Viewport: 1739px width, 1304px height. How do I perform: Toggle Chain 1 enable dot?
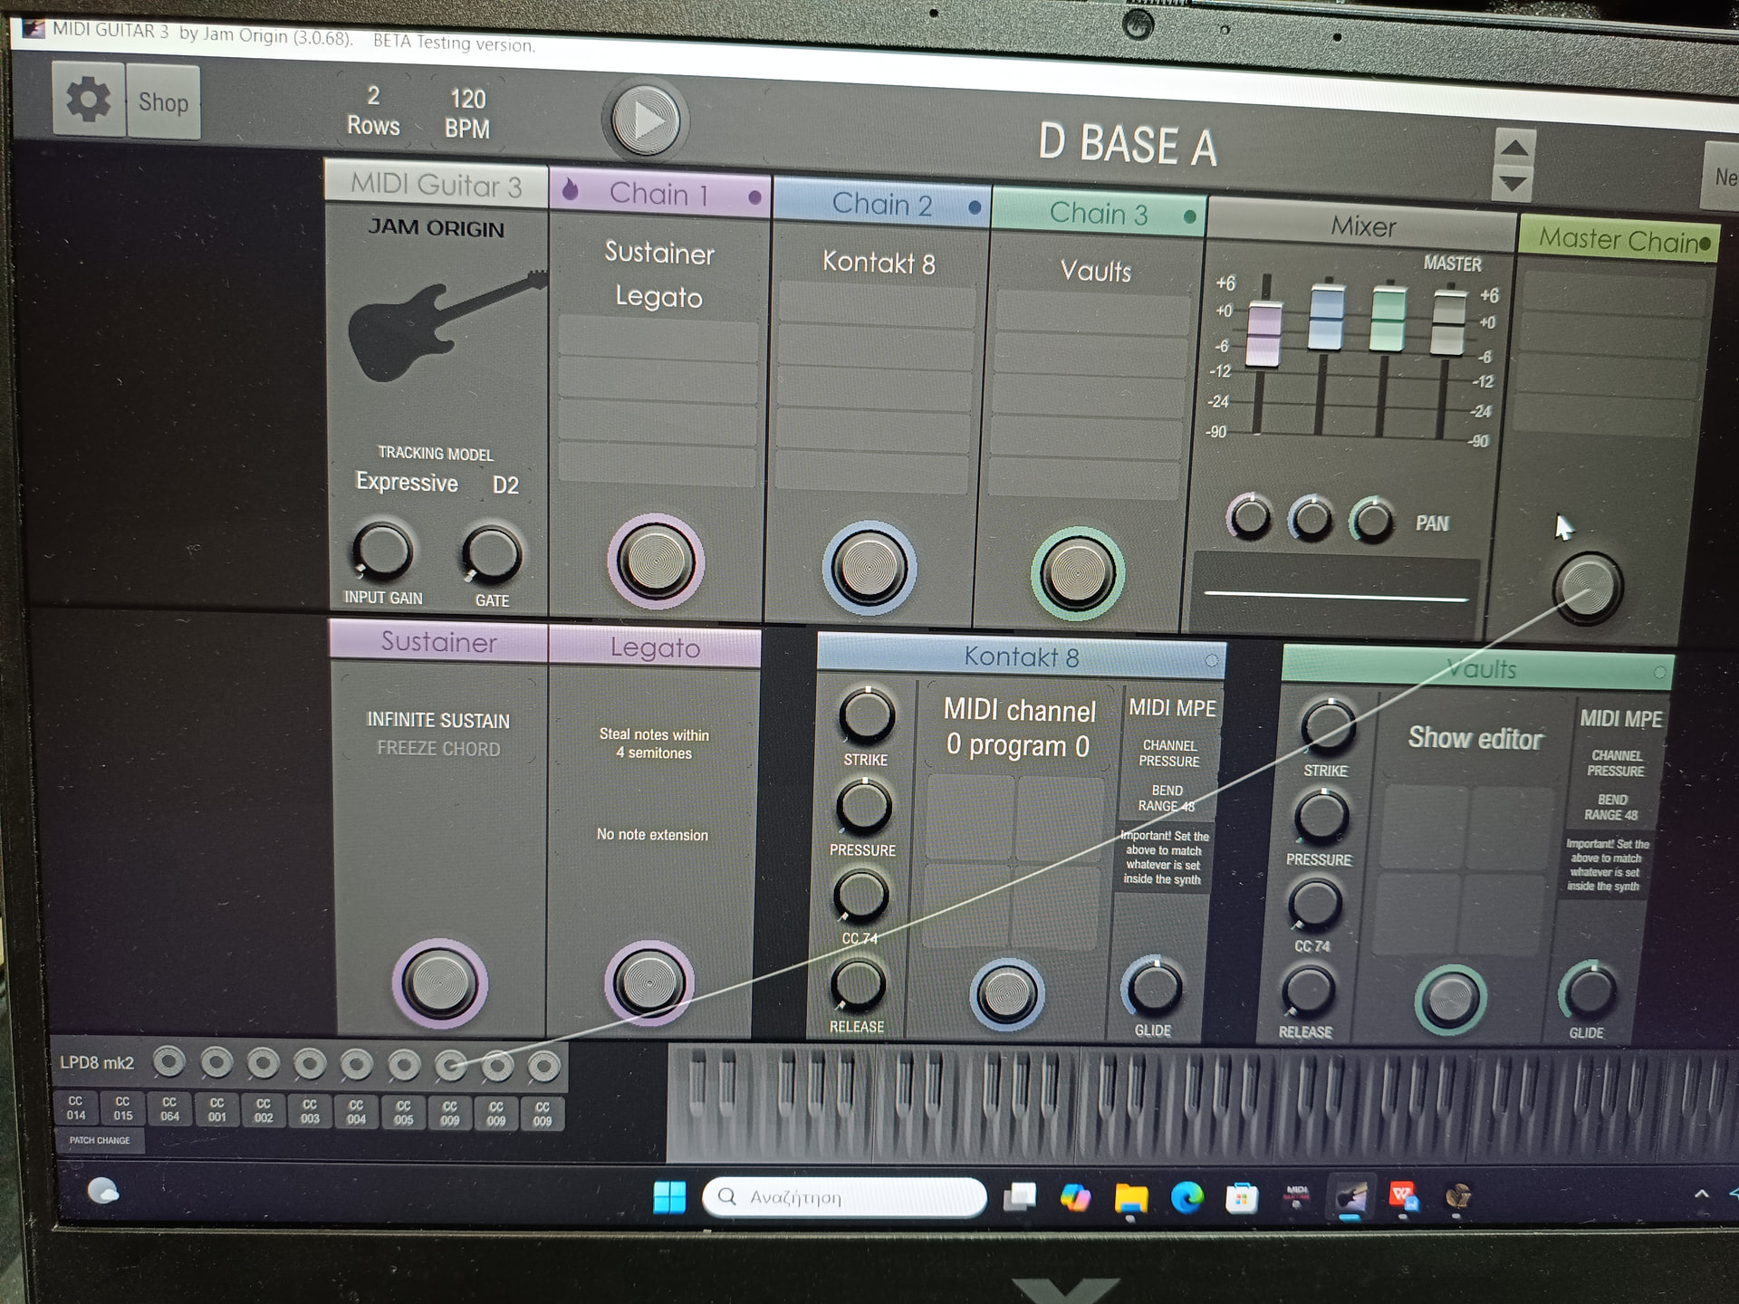coord(754,197)
